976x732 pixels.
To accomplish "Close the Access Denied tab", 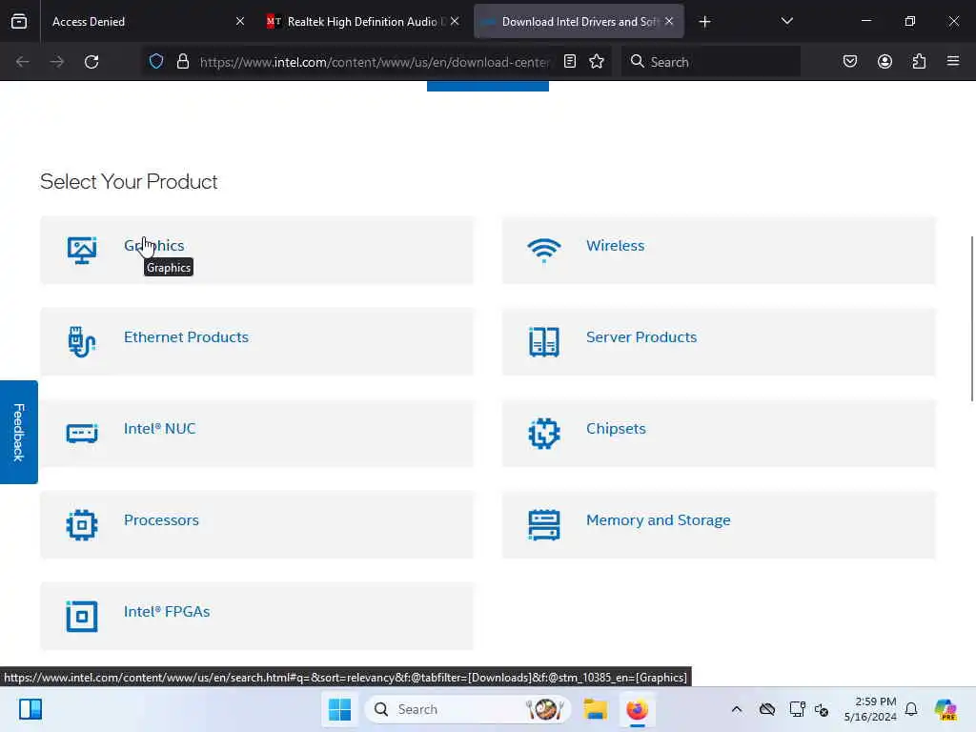I will pos(239,22).
